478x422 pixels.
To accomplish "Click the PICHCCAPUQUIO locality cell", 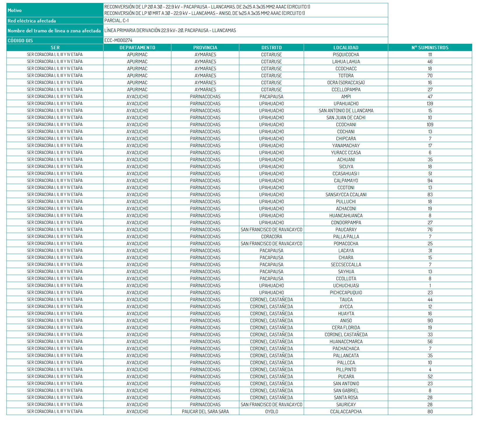I will tap(346, 293).
